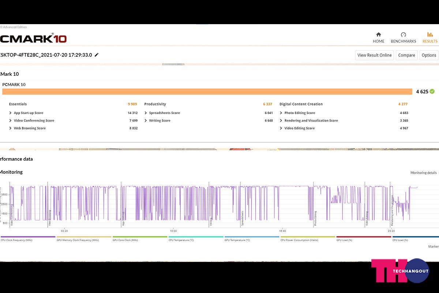Click Writing value 6 648
Screen dimensions: 439x293
pyautogui.click(x=269, y=121)
